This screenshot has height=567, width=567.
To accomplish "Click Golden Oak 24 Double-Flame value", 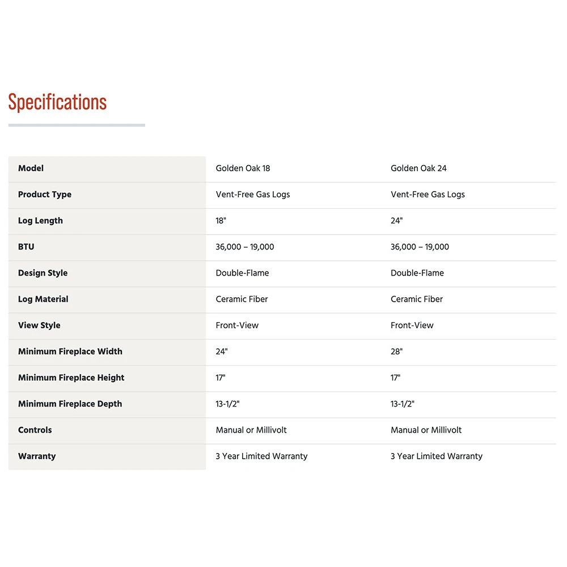I will tap(417, 273).
